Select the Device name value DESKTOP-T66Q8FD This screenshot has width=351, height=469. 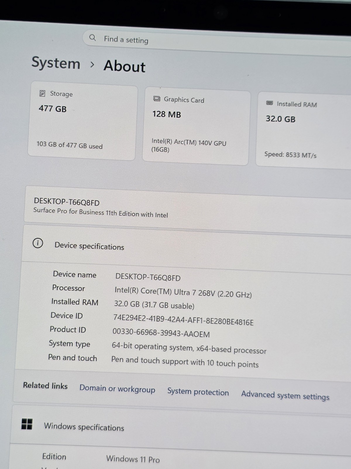tap(148, 277)
